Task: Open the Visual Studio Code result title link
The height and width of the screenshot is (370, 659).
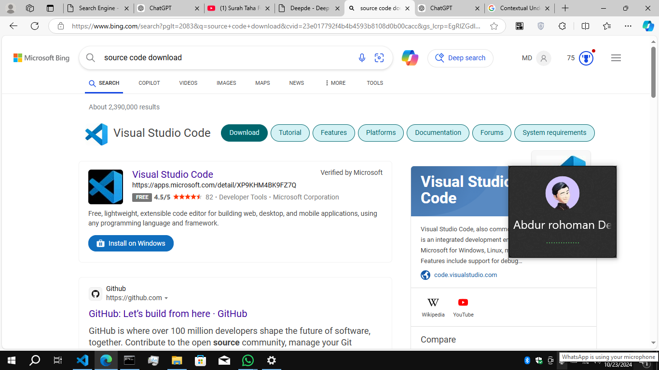Action: [x=173, y=174]
